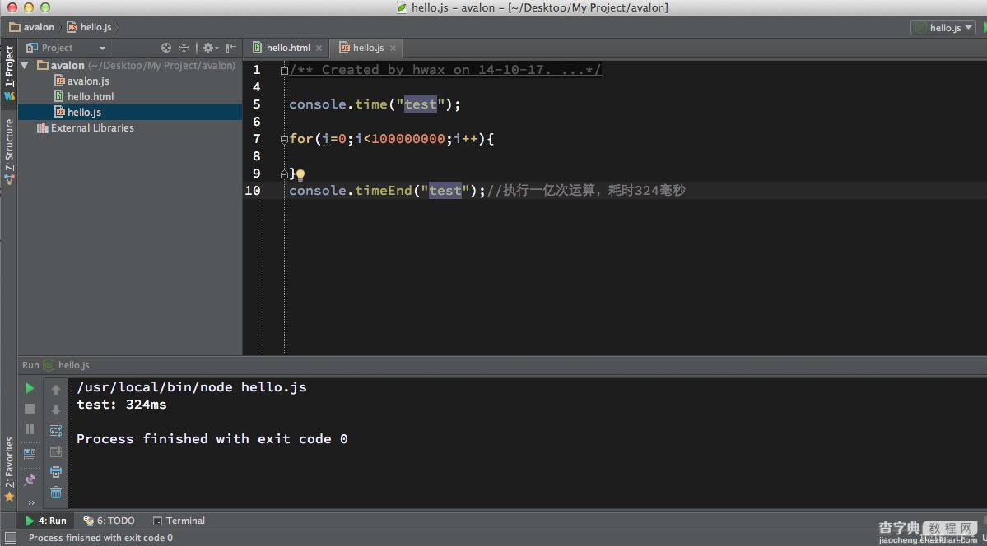This screenshot has height=546, width=987.
Task: Toggle Use Soft Wraps in console
Action: point(56,431)
